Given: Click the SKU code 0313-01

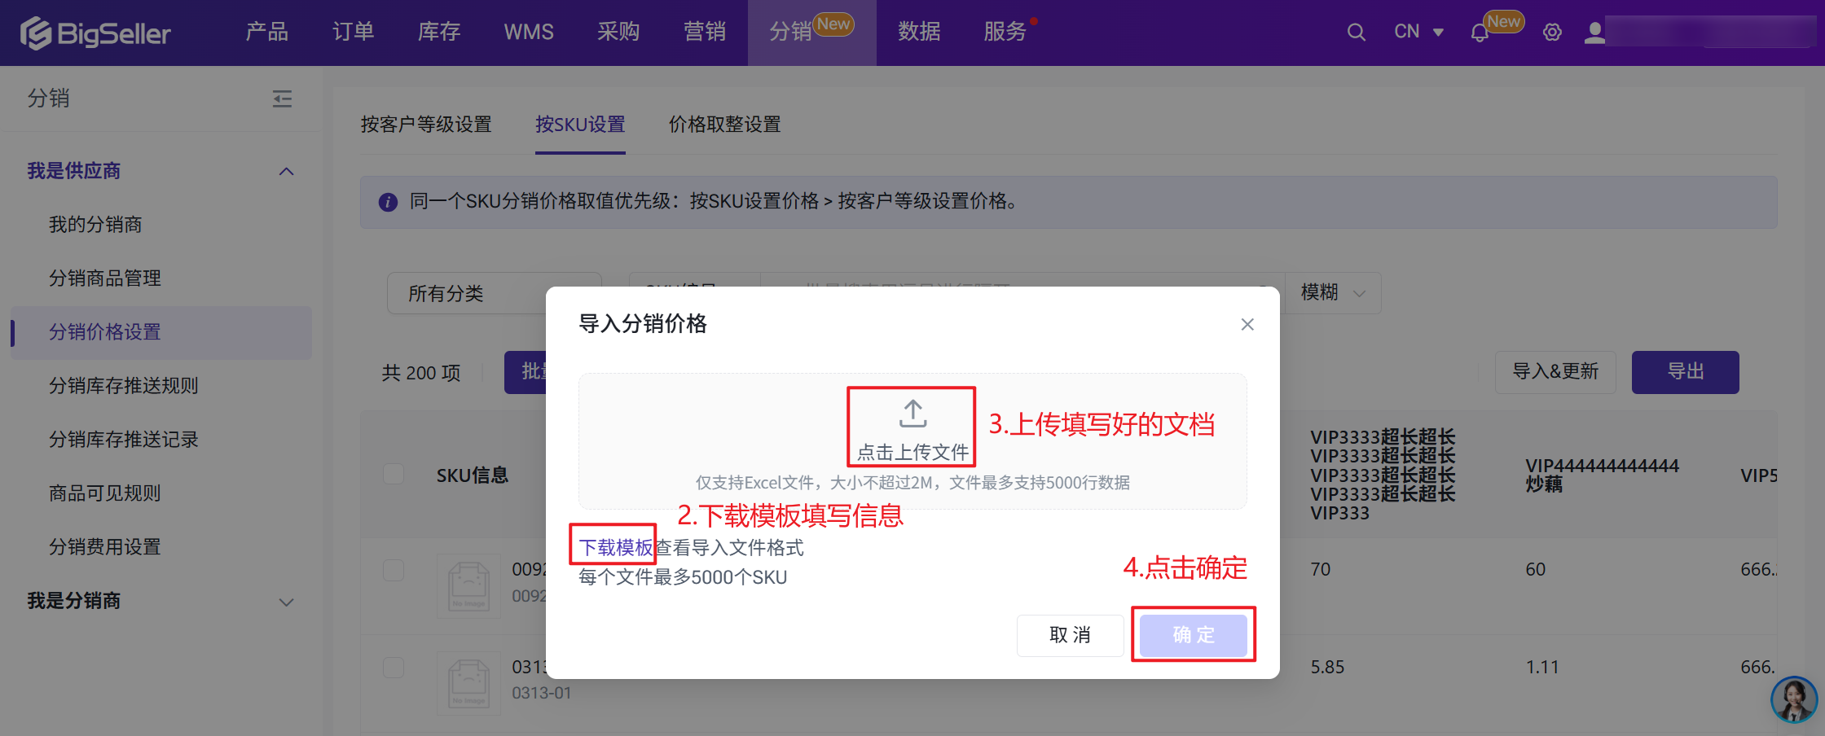Looking at the screenshot, I should click(x=542, y=694).
